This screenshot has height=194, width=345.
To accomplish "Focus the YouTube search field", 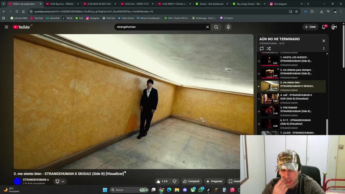I will (x=160, y=27).
